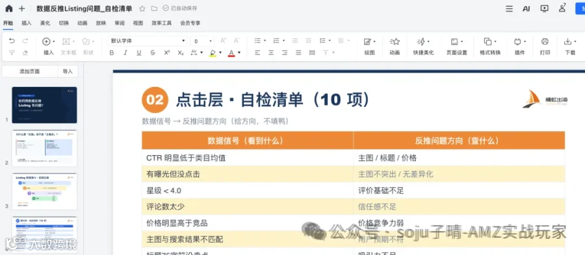Align text to the right
Viewport: 585px width, 255px height.
point(285,53)
